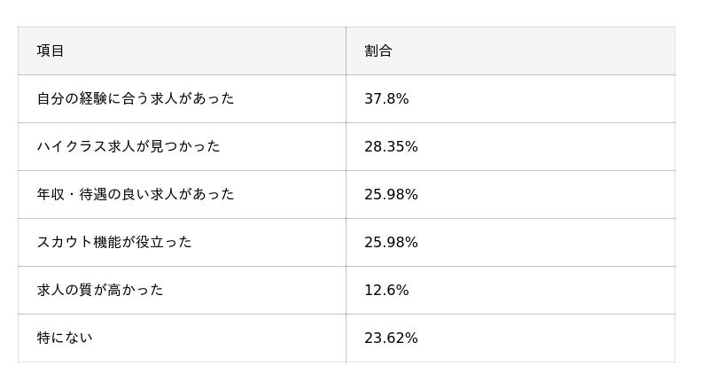Select the 求人の質が高かった cell
Image resolution: width=709 pixels, height=389 pixels.
tap(100, 290)
